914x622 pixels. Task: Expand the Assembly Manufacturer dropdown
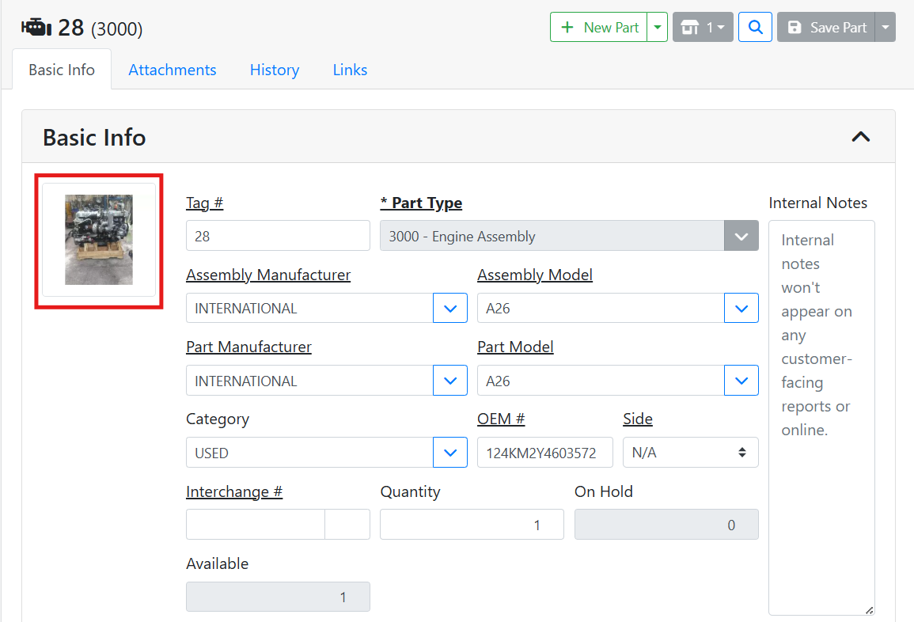click(450, 309)
